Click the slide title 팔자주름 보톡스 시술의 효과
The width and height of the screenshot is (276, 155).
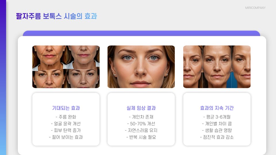pos(56,16)
